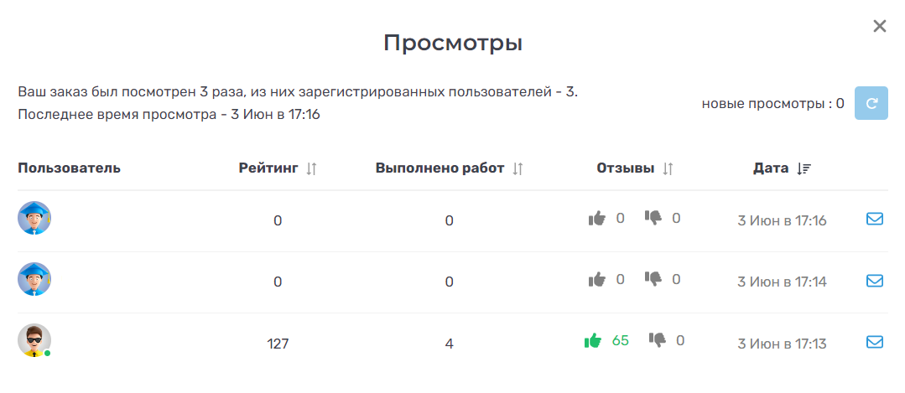Viewport: 905px width, 393px height.
Task: Click the Пользователь column header
Action: [x=69, y=168]
